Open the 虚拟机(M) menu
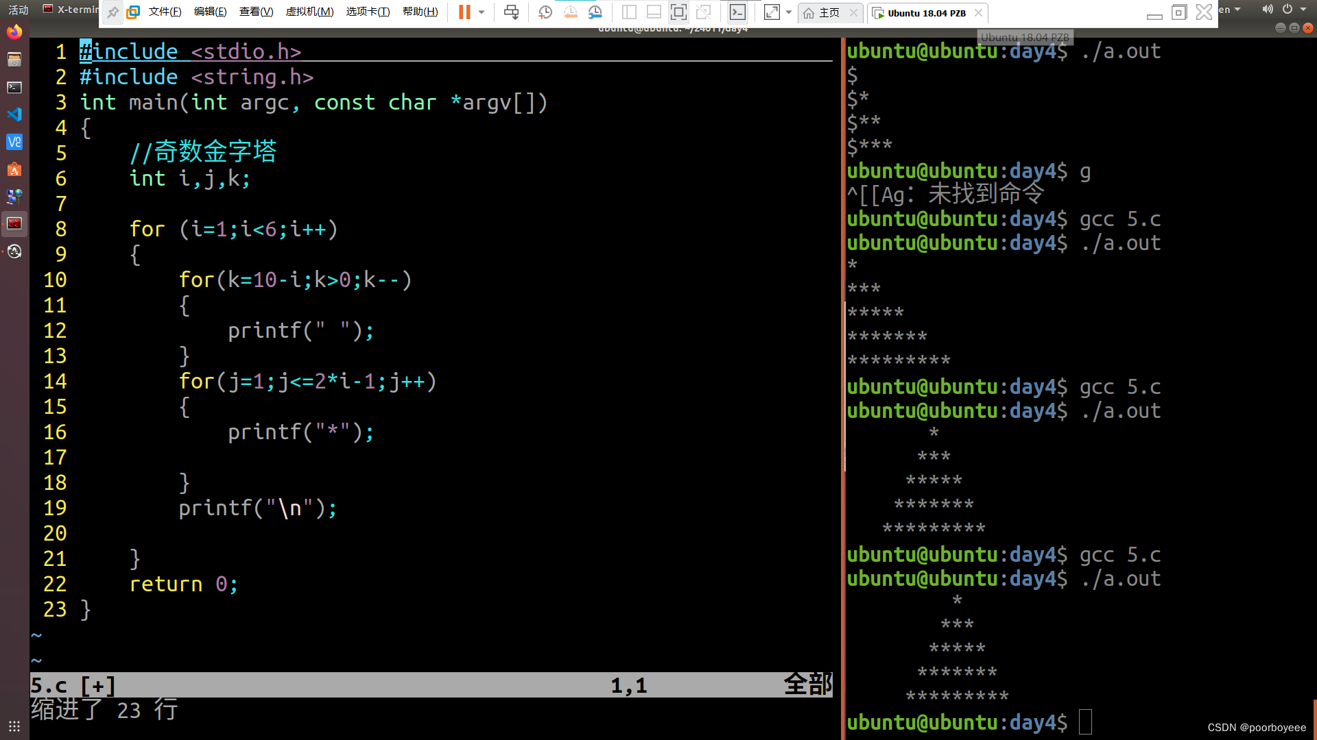Viewport: 1317px width, 740px height. 309,12
